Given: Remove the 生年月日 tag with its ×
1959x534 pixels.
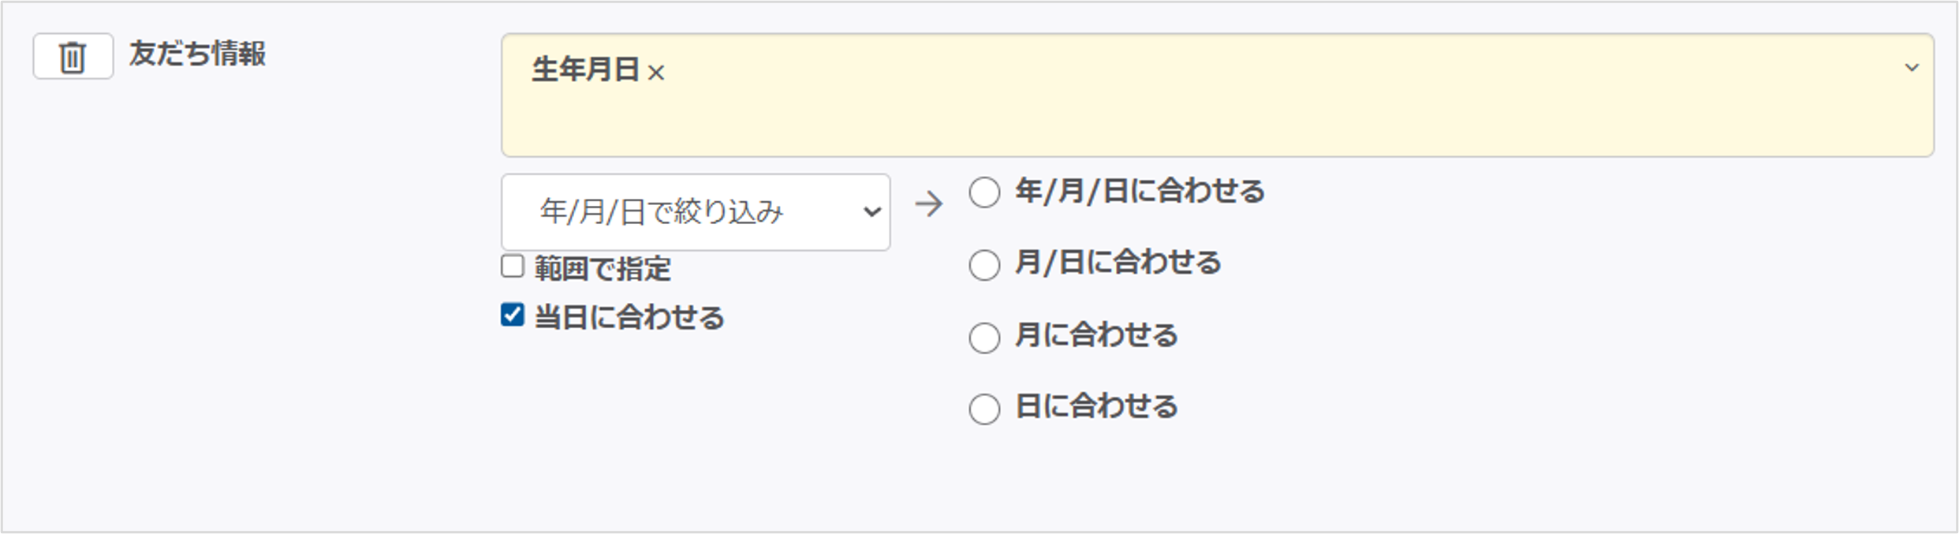Looking at the screenshot, I should [655, 73].
